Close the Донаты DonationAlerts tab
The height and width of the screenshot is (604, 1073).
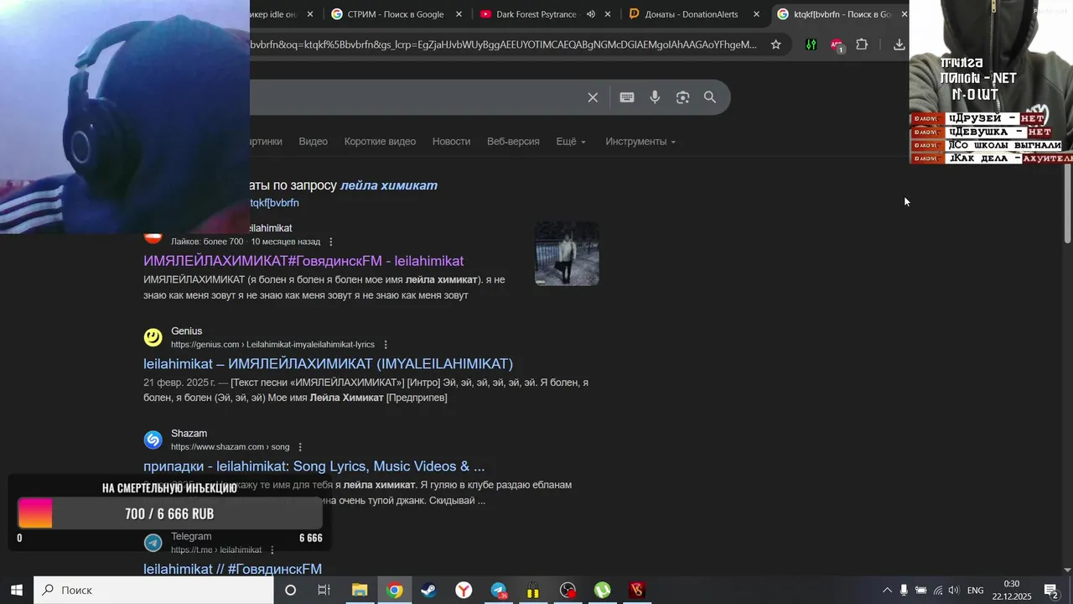[756, 14]
